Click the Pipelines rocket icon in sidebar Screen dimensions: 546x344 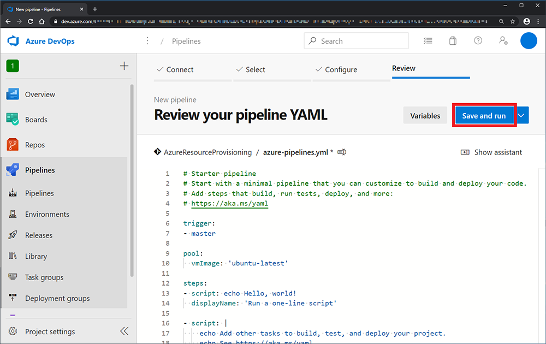(13, 170)
